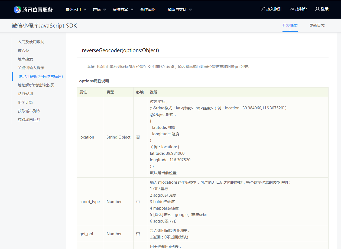The image size is (341, 249).
Task: Go to 合作案例 page
Action: click(x=148, y=9)
